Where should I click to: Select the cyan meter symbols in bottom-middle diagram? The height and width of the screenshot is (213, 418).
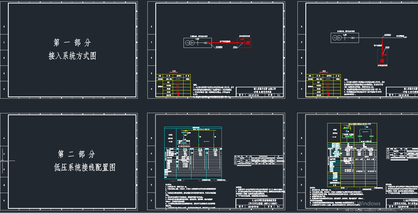point(184,133)
